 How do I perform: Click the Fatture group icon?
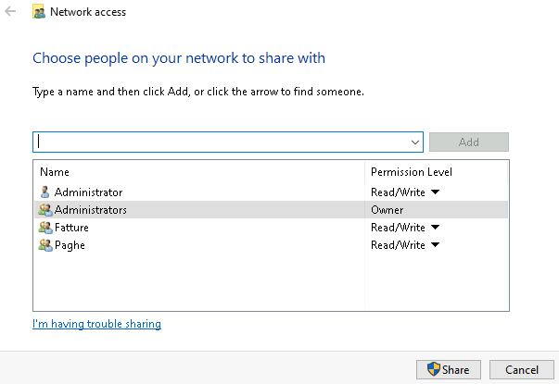(x=45, y=228)
